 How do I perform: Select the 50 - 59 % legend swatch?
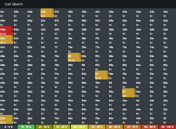point(97,127)
